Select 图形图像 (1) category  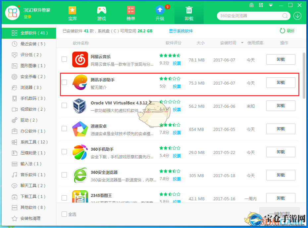[x=29, y=66]
